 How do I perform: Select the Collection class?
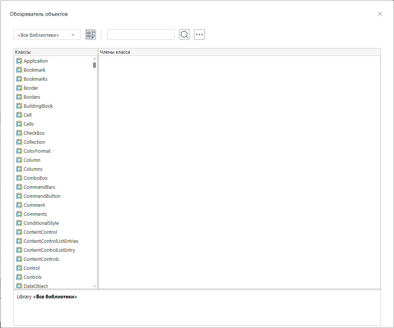34,142
